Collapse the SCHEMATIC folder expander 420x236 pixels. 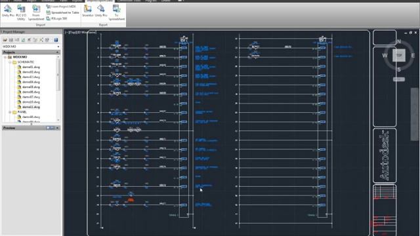[10, 62]
